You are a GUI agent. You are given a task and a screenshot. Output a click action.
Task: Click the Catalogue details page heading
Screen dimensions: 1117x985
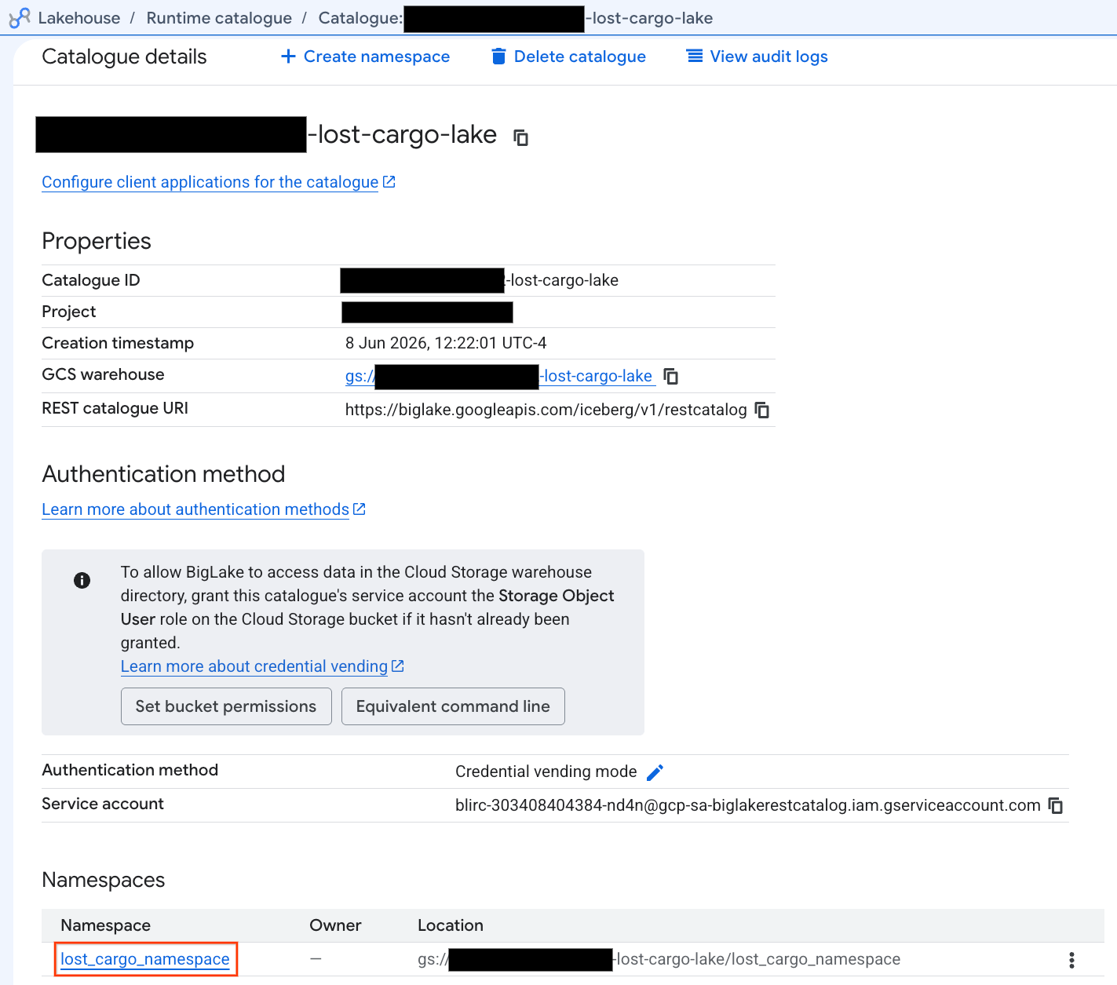tap(124, 57)
